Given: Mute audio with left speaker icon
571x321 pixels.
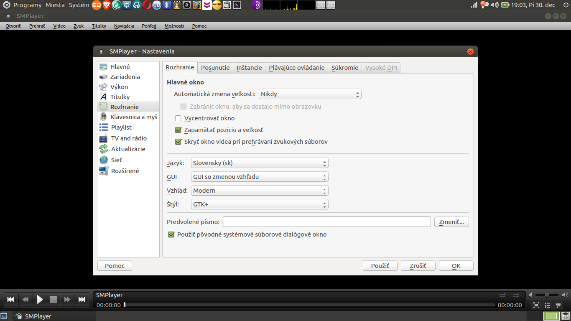Looking at the screenshot, I should point(530,295).
